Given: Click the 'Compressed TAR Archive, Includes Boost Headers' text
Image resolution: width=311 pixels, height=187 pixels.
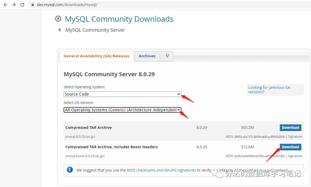Looking at the screenshot, I should tap(111, 147).
